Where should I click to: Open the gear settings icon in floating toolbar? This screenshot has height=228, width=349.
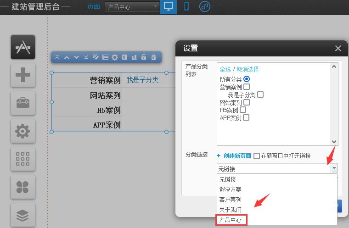pos(115,57)
